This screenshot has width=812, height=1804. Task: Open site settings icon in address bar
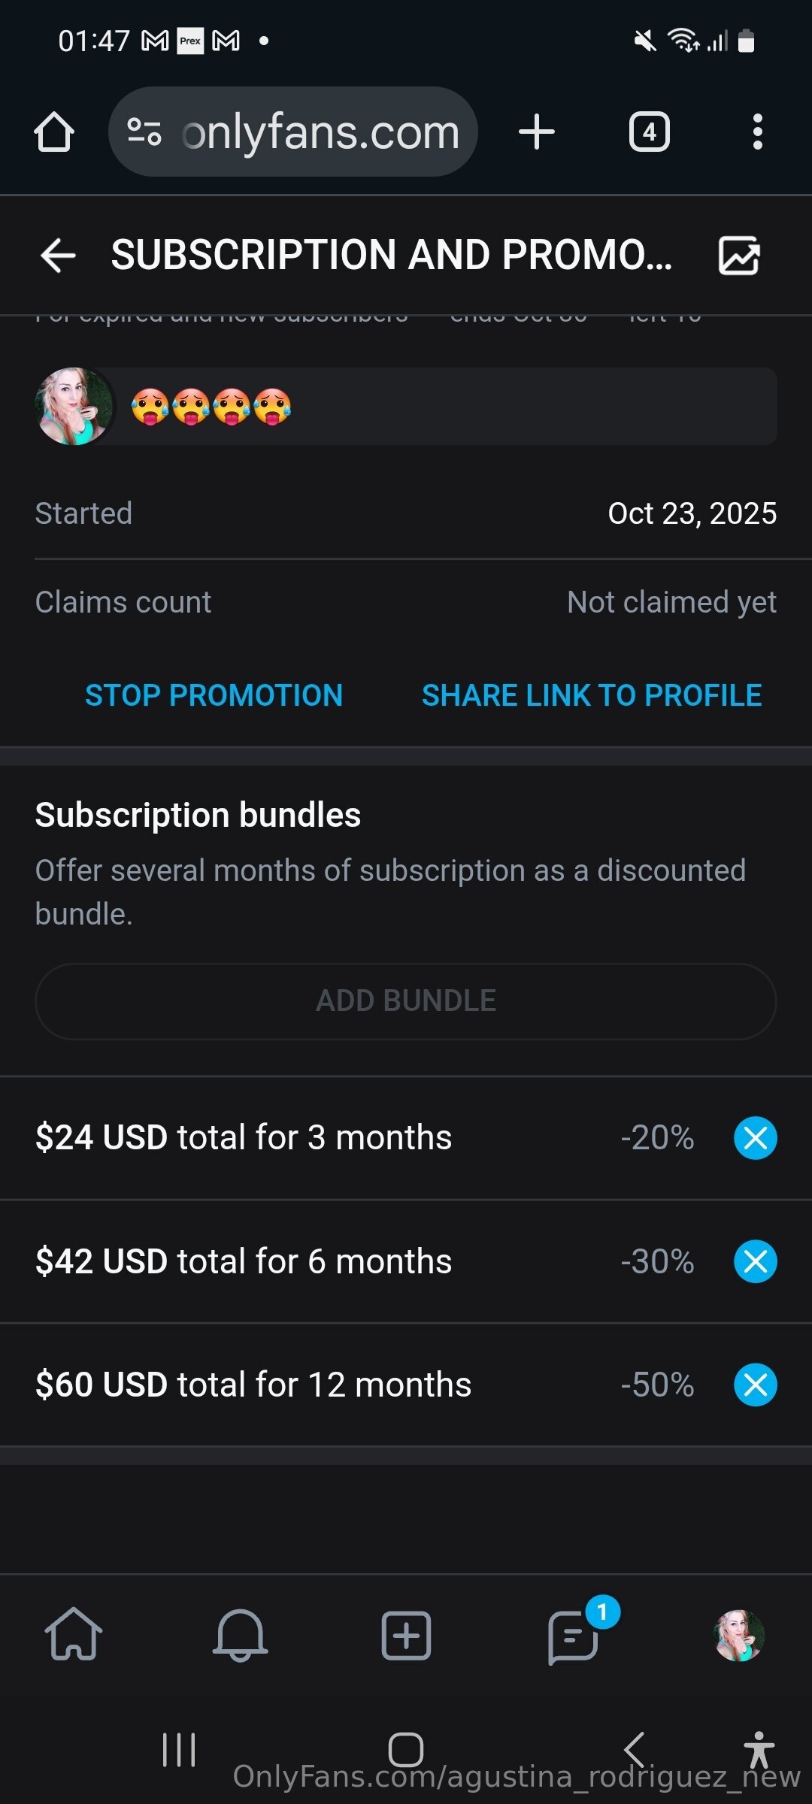(144, 132)
